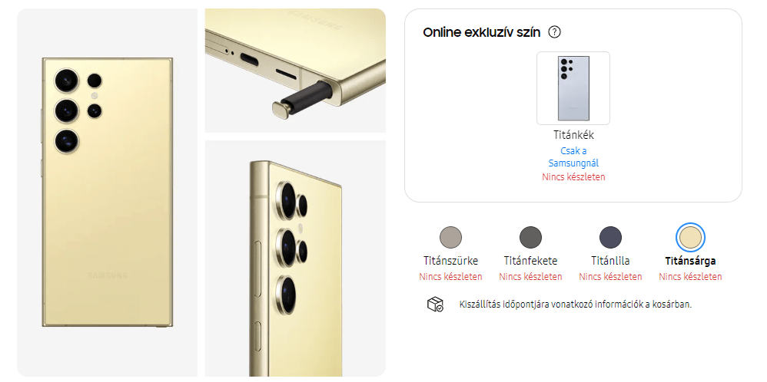The image size is (767, 382).
Task: Choose the Titánlila color swatch
Action: point(610,237)
